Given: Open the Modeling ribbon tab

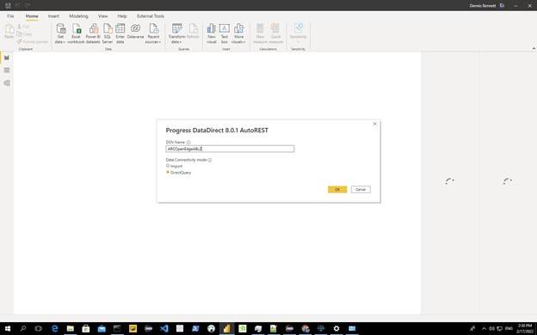Looking at the screenshot, I should pos(78,16).
